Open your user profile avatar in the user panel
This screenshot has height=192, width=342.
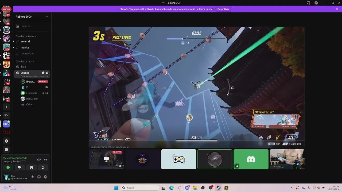7,177
